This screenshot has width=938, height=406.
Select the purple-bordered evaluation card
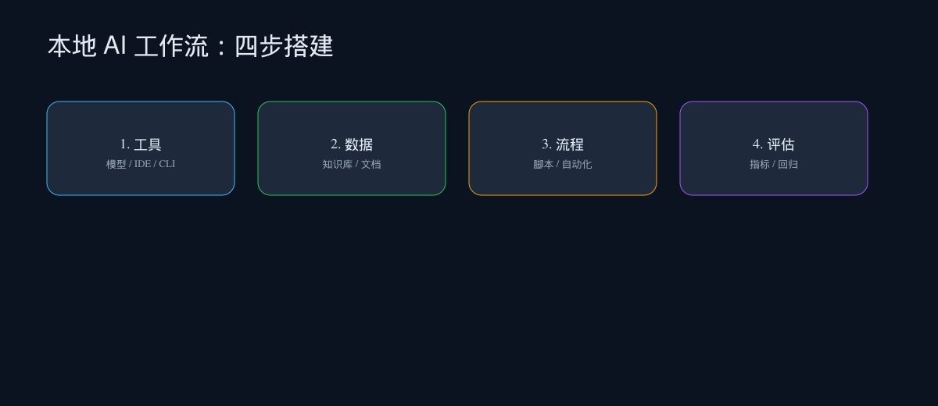(774, 117)
